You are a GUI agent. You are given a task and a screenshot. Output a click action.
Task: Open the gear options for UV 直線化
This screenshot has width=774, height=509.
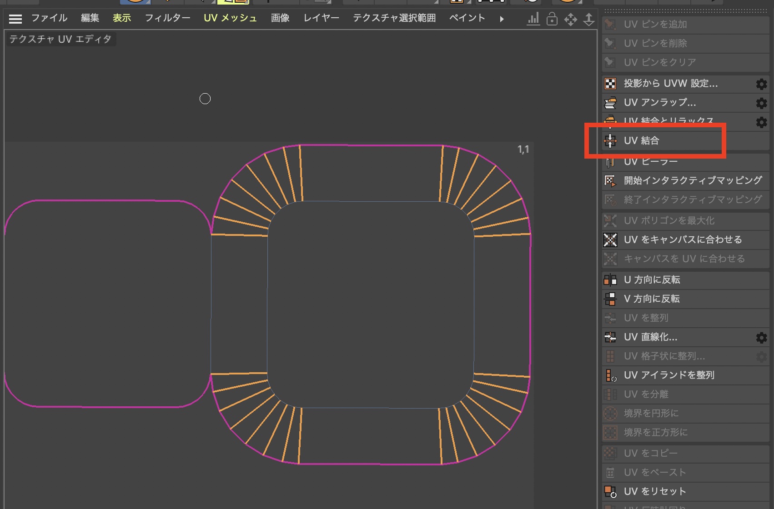pyautogui.click(x=761, y=338)
